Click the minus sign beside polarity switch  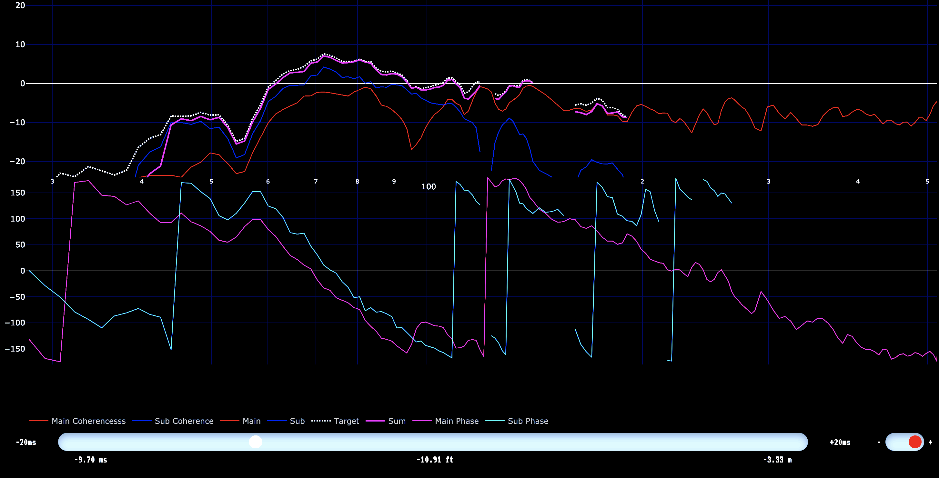879,442
